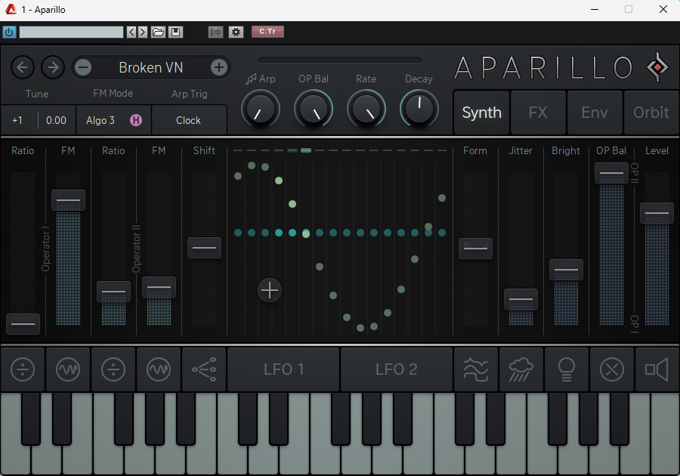Toggle the purple H button
This screenshot has width=680, height=476.
point(136,120)
